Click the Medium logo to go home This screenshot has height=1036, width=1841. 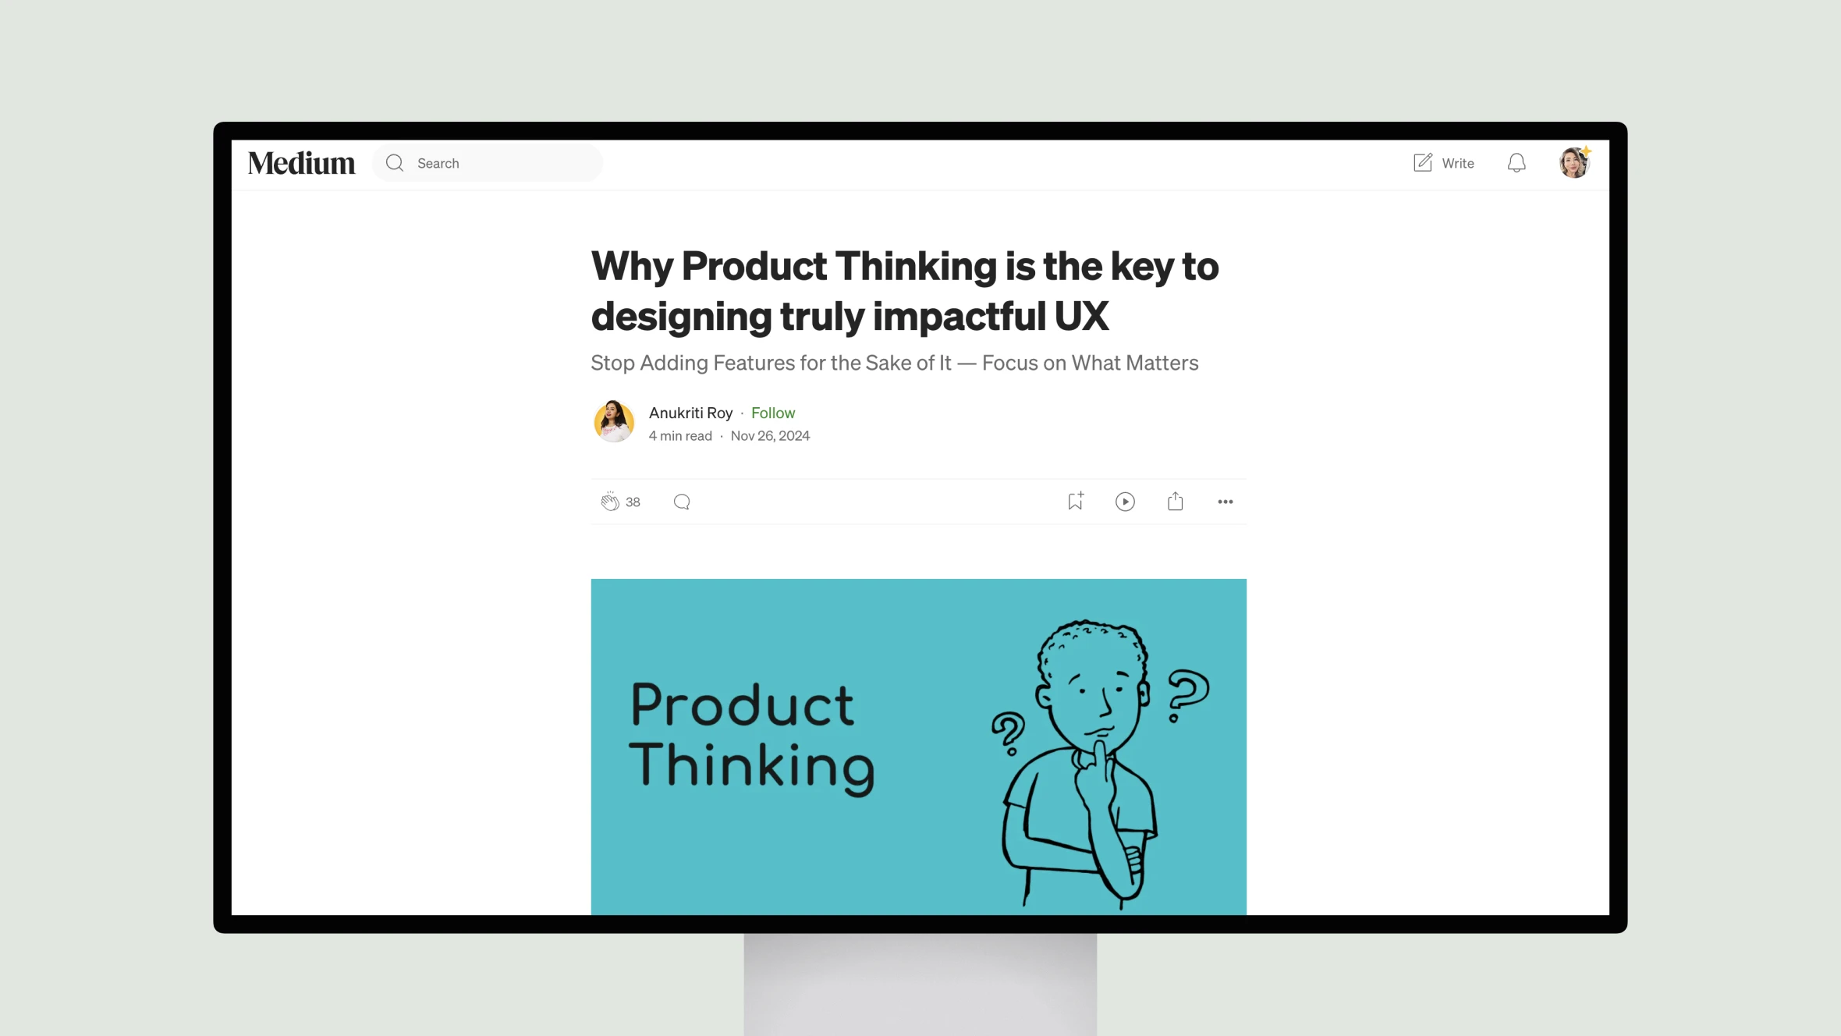(x=301, y=162)
